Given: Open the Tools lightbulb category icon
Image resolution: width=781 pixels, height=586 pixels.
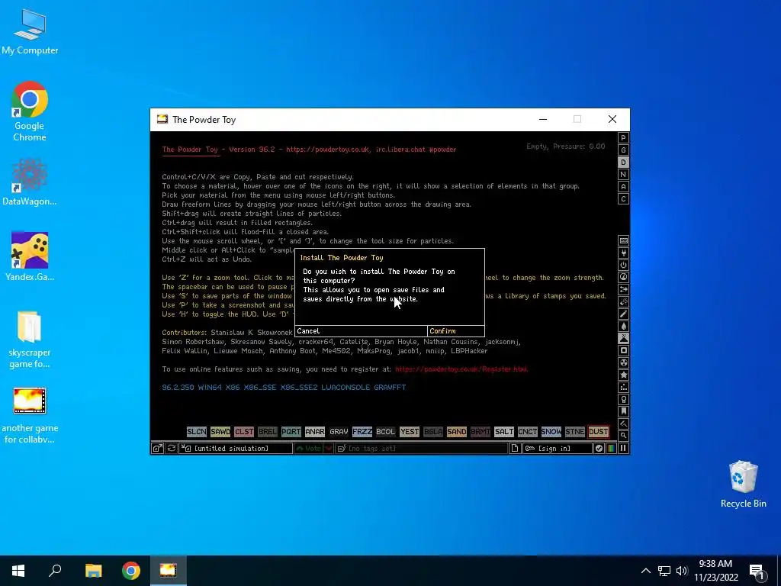Looking at the screenshot, I should point(624,399).
